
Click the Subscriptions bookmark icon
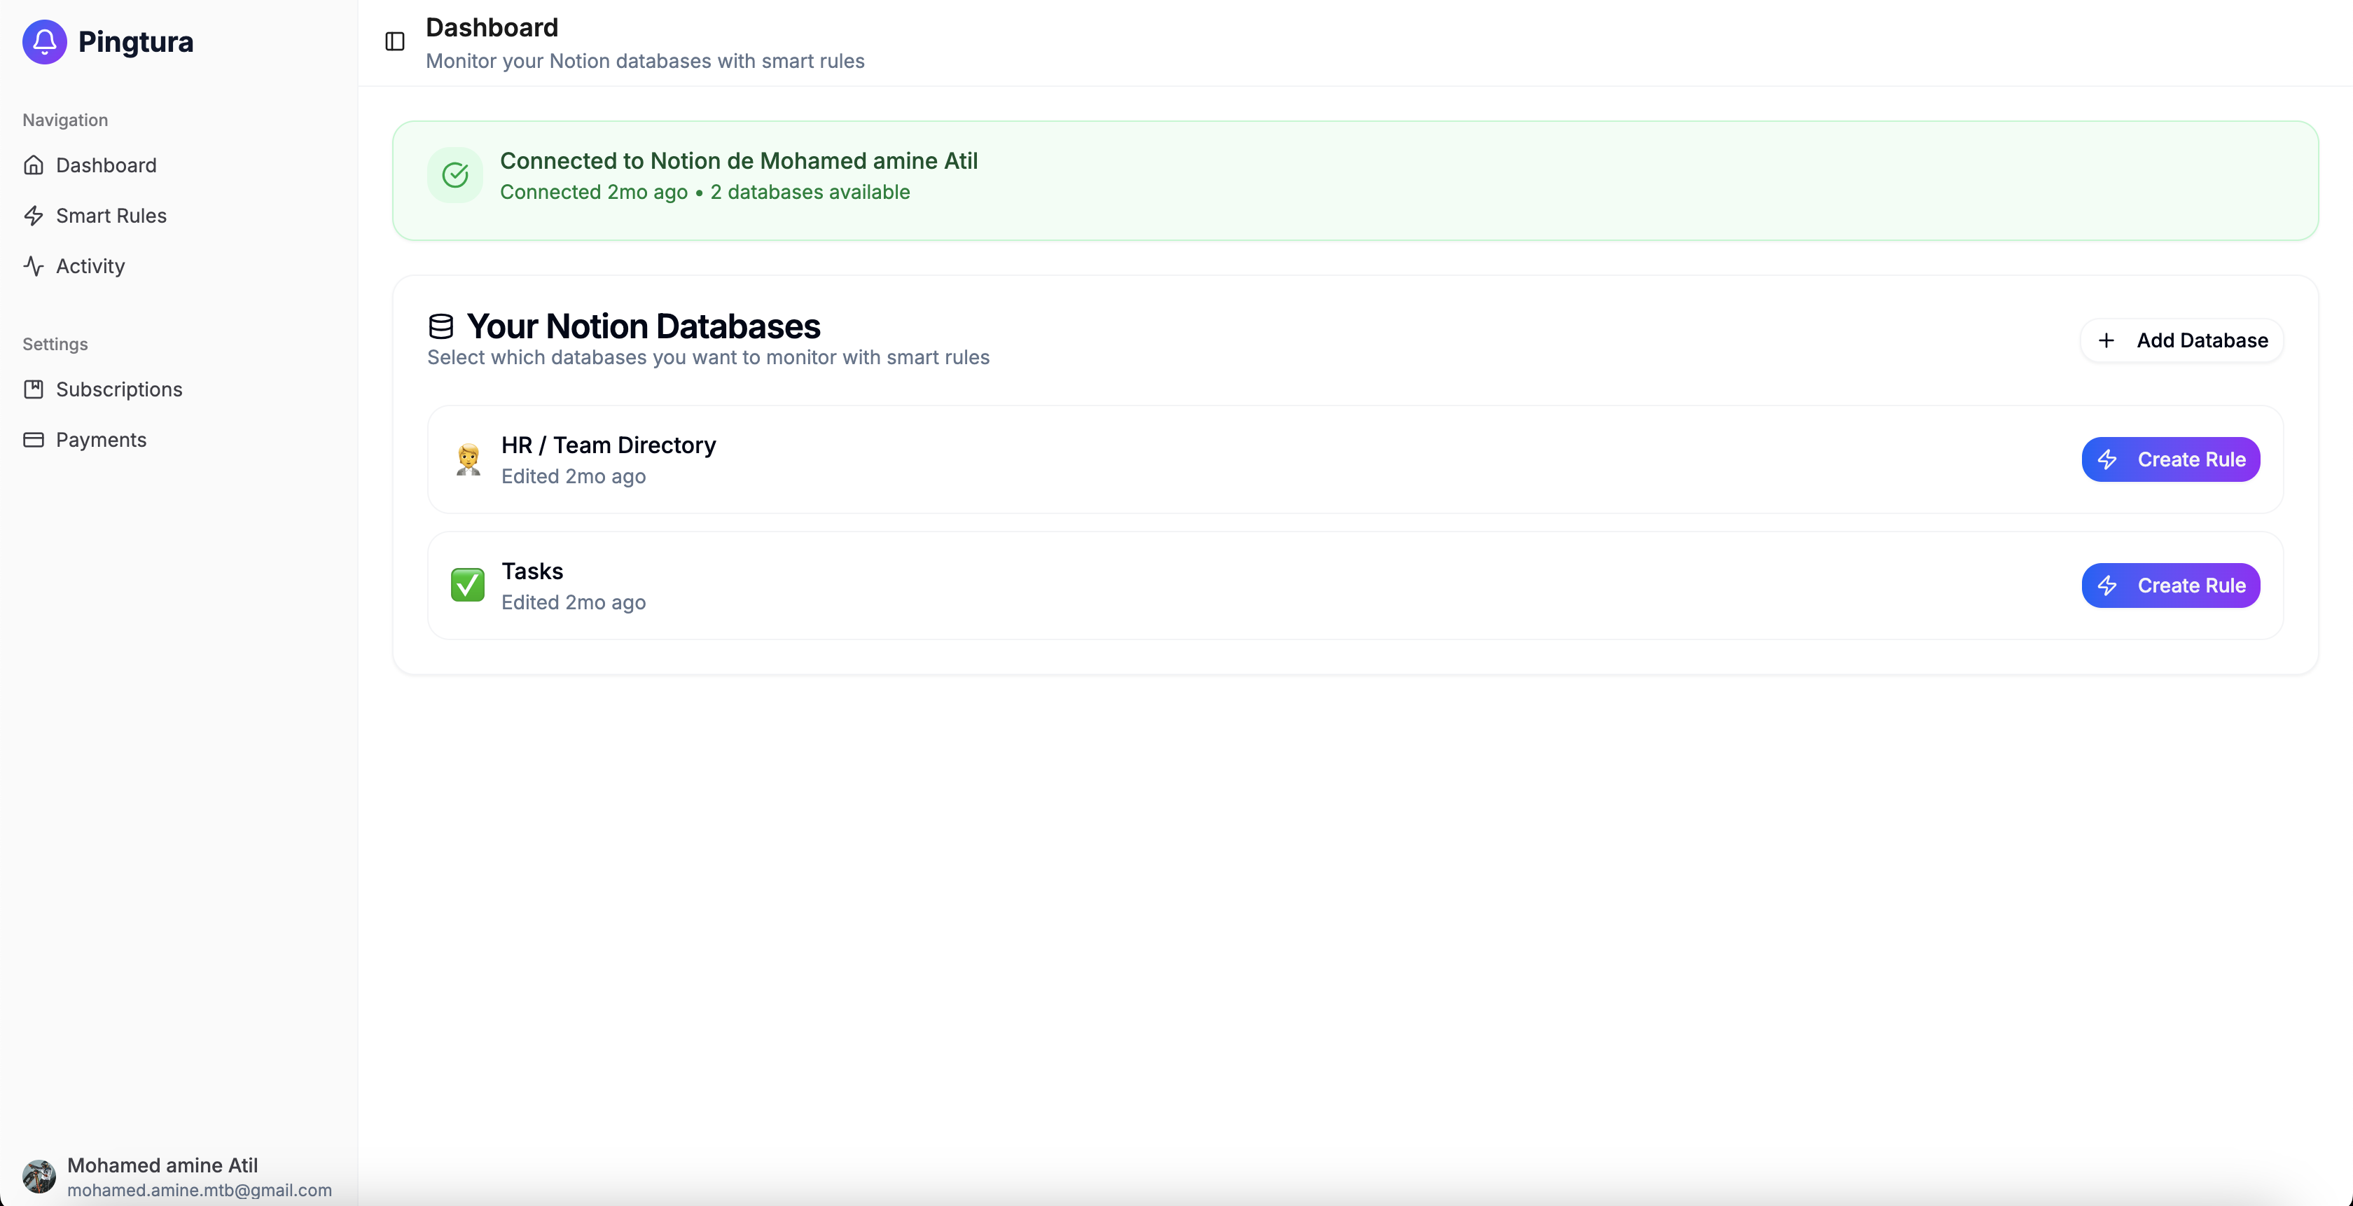[x=34, y=389]
